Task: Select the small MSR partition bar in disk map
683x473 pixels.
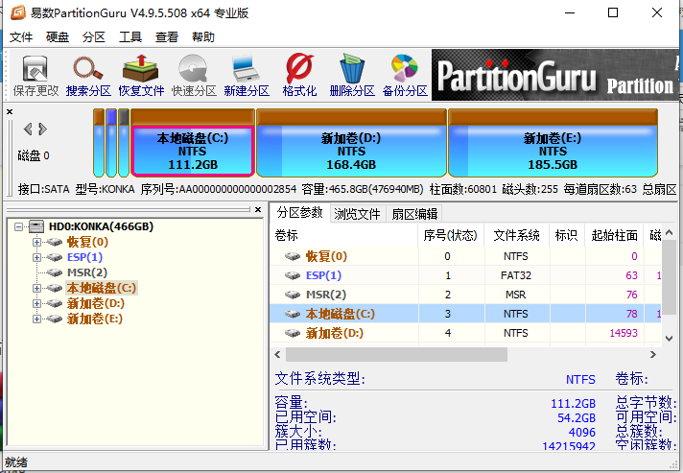Action: tap(124, 143)
